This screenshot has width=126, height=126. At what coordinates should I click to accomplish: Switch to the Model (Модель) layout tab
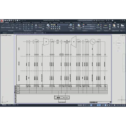[4, 105]
